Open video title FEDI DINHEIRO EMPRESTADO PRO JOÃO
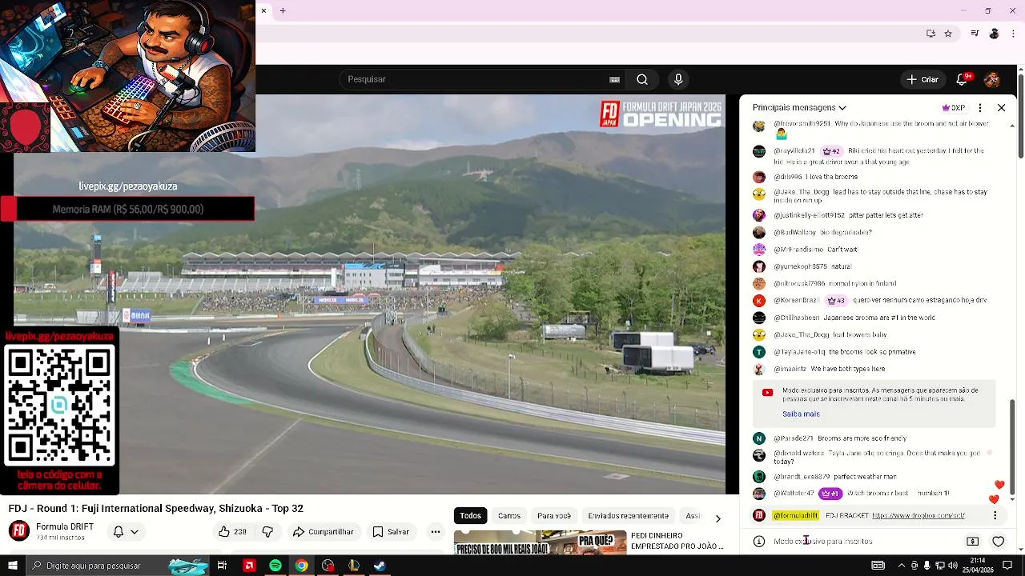Viewport: 1025px width, 576px height. 679,541
